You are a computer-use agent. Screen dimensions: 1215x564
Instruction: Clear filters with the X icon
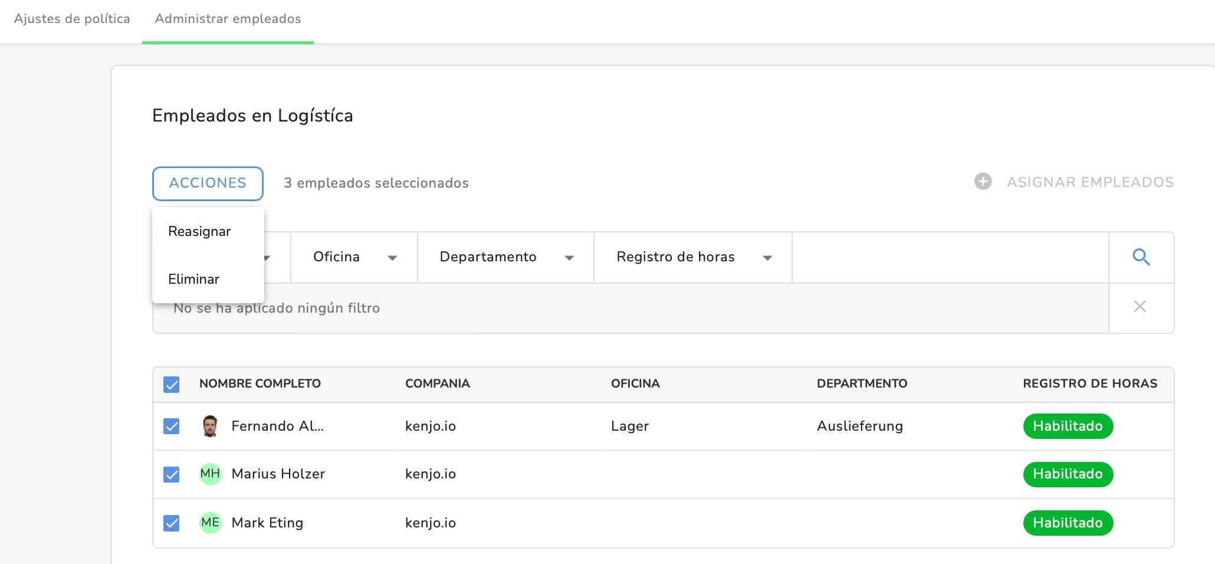point(1140,306)
